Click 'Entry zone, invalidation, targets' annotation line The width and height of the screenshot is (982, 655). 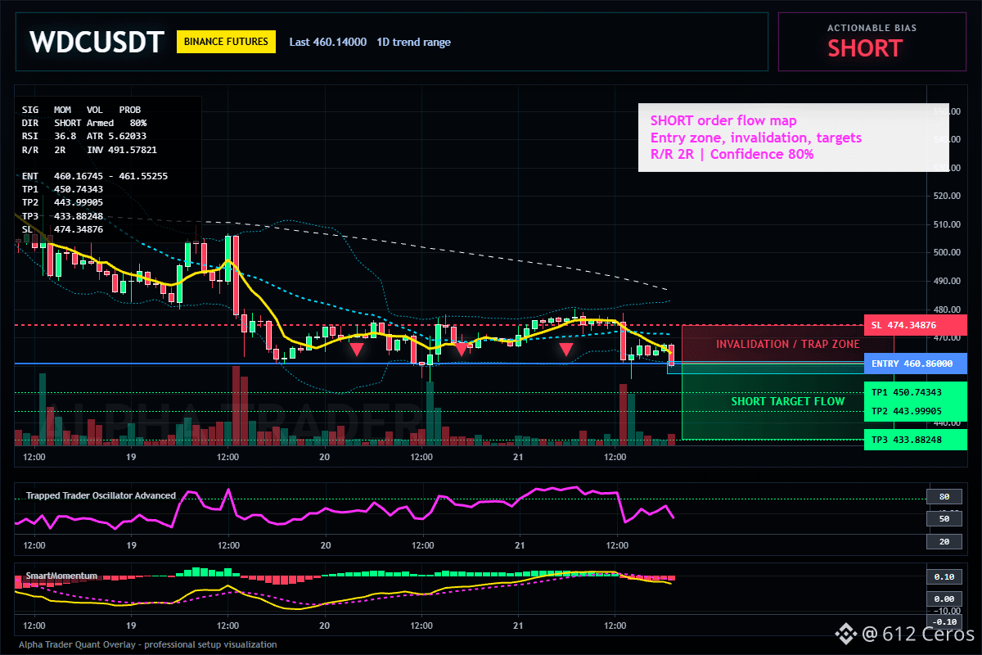click(x=755, y=138)
